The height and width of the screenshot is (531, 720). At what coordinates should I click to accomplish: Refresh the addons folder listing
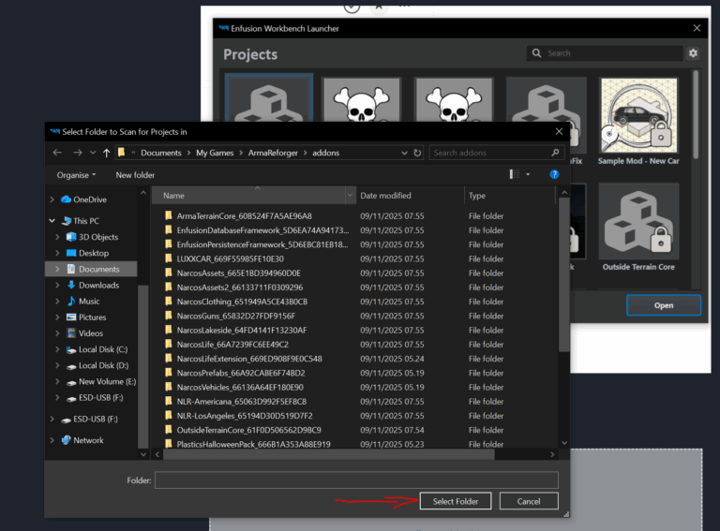[x=416, y=153]
